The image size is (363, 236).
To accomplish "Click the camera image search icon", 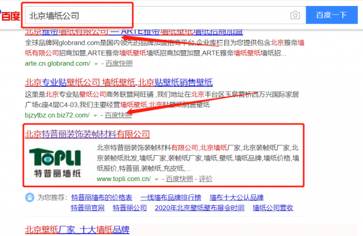I will pos(295,15).
